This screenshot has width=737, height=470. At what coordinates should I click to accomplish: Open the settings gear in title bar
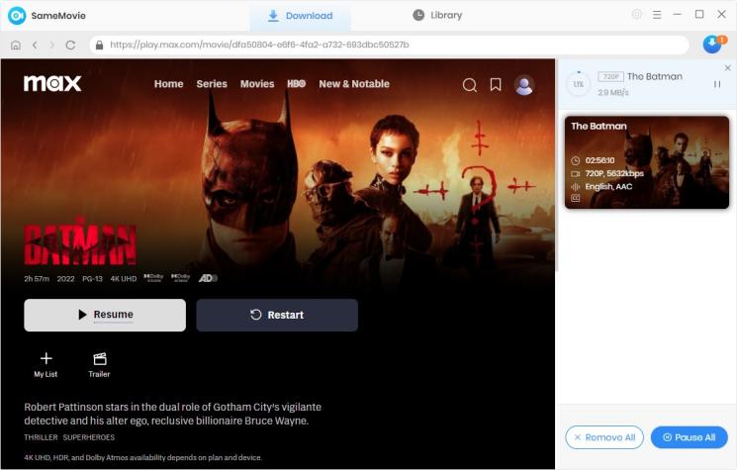point(636,15)
